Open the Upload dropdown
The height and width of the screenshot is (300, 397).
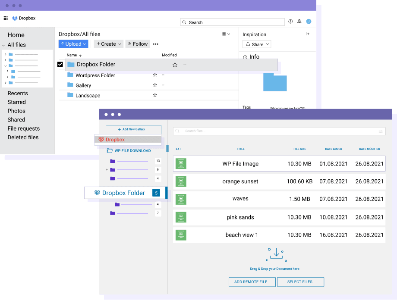coord(73,44)
